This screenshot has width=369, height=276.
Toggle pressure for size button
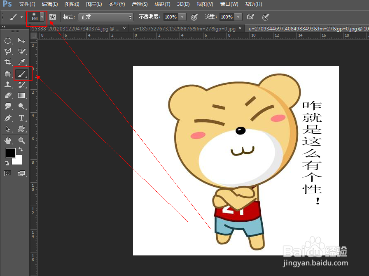266,17
